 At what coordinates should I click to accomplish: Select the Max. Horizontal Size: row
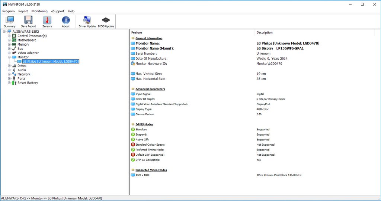253,79
